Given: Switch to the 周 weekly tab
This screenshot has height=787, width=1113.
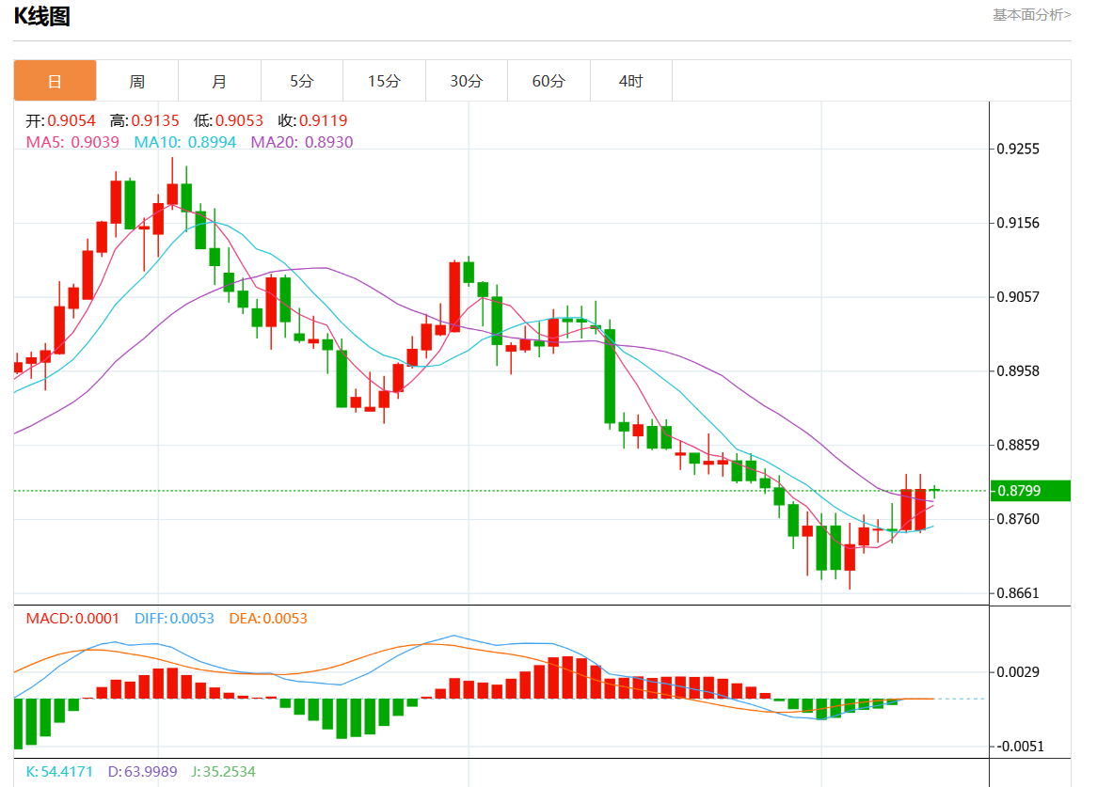Looking at the screenshot, I should pos(137,81).
